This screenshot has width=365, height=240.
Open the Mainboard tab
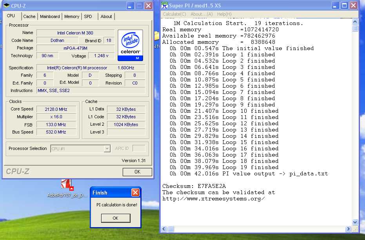pyautogui.click(x=50, y=16)
